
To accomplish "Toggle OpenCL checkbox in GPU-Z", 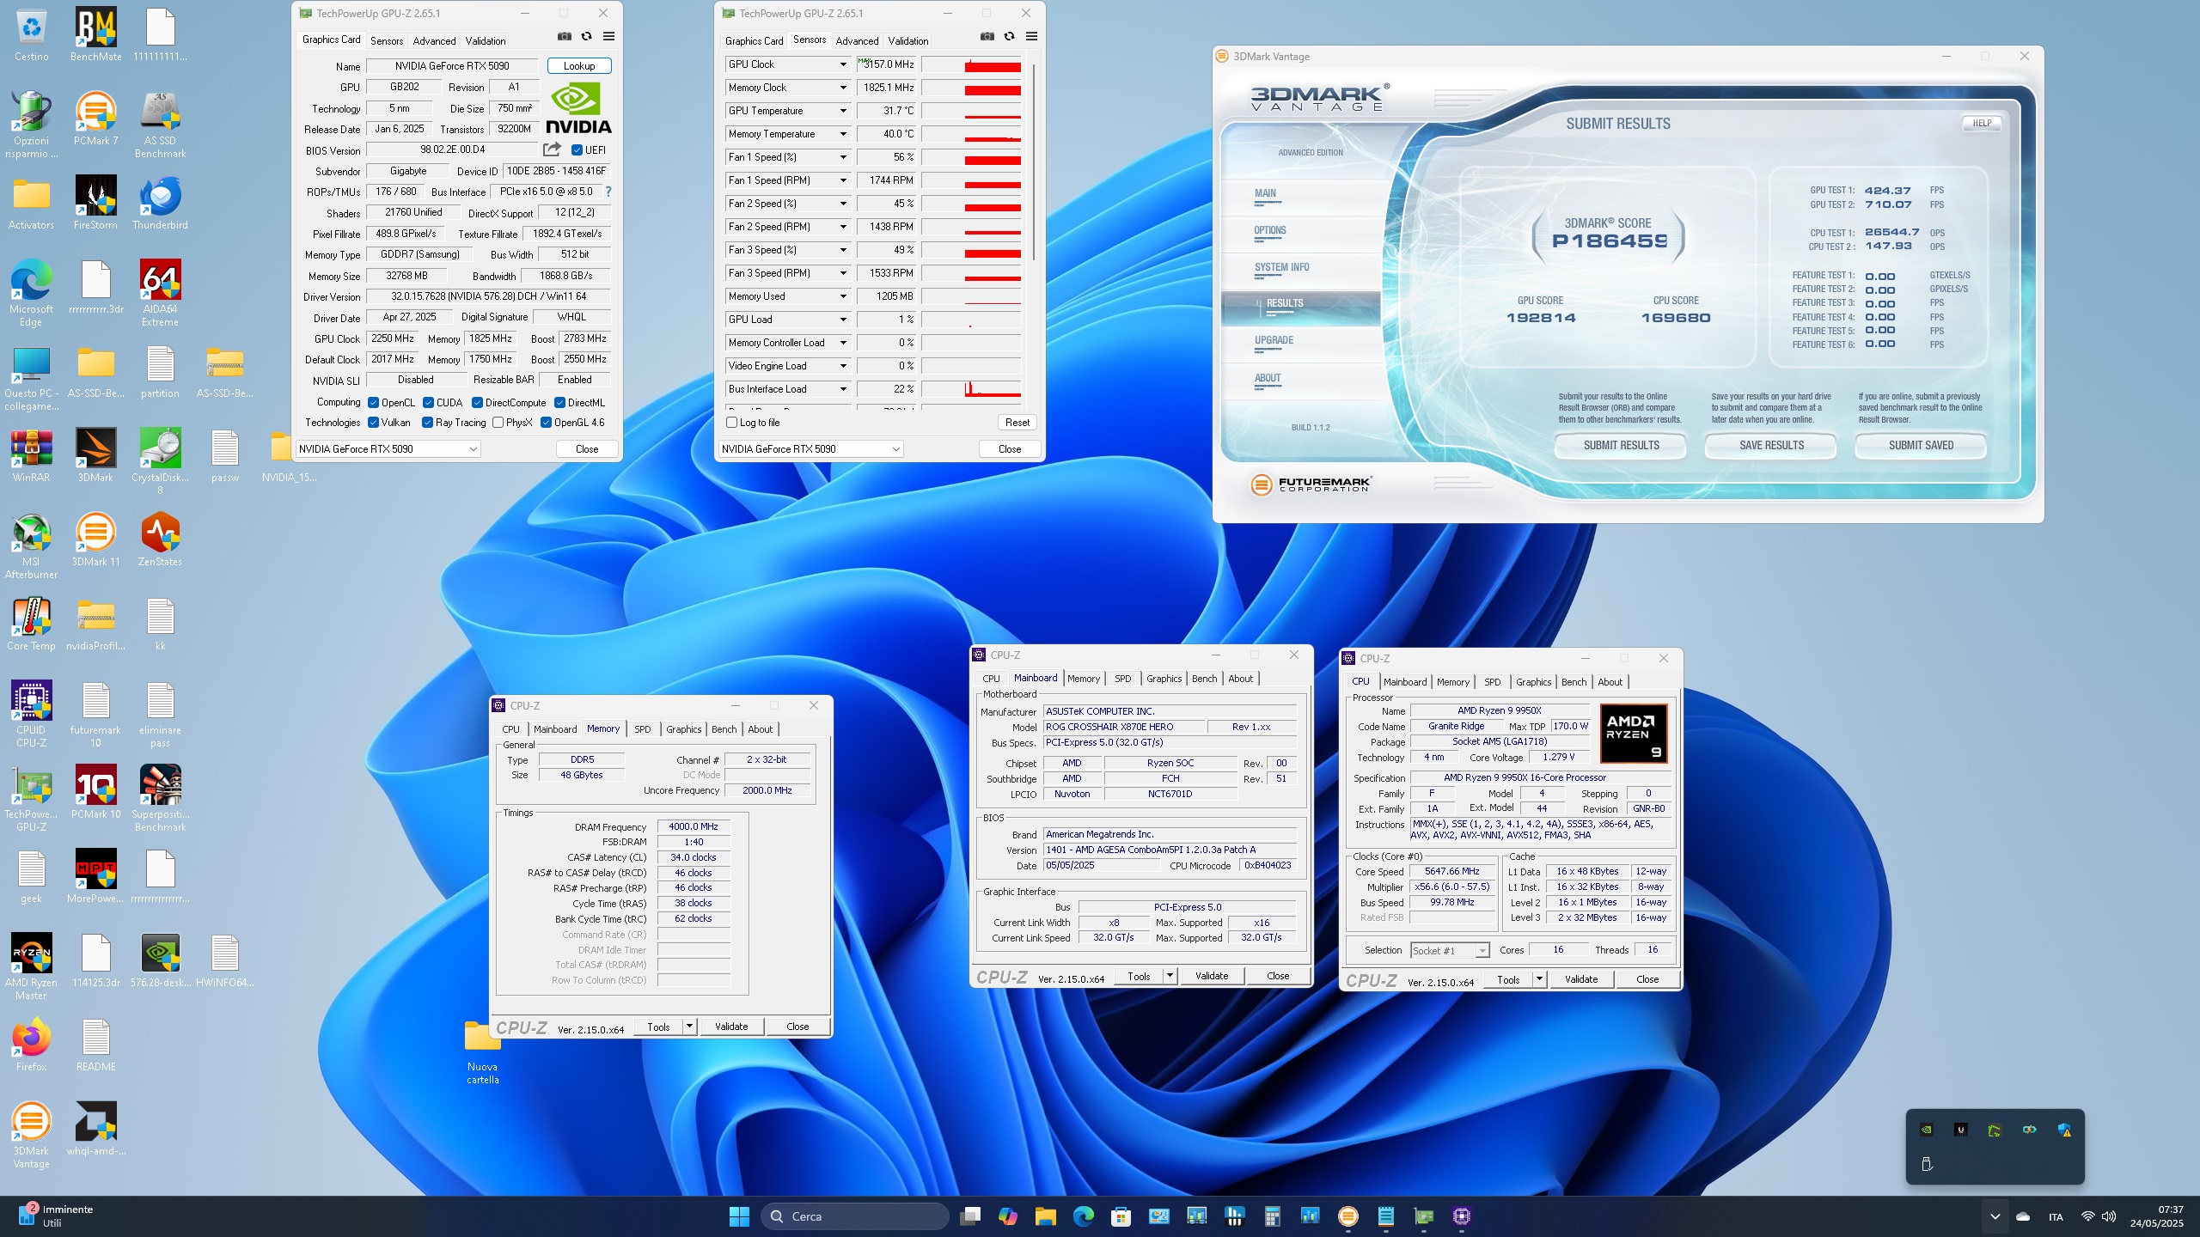I will pyautogui.click(x=373, y=402).
